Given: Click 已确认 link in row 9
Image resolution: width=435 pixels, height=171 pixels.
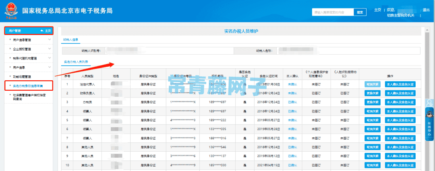Looking at the screenshot, I should 292,156.
